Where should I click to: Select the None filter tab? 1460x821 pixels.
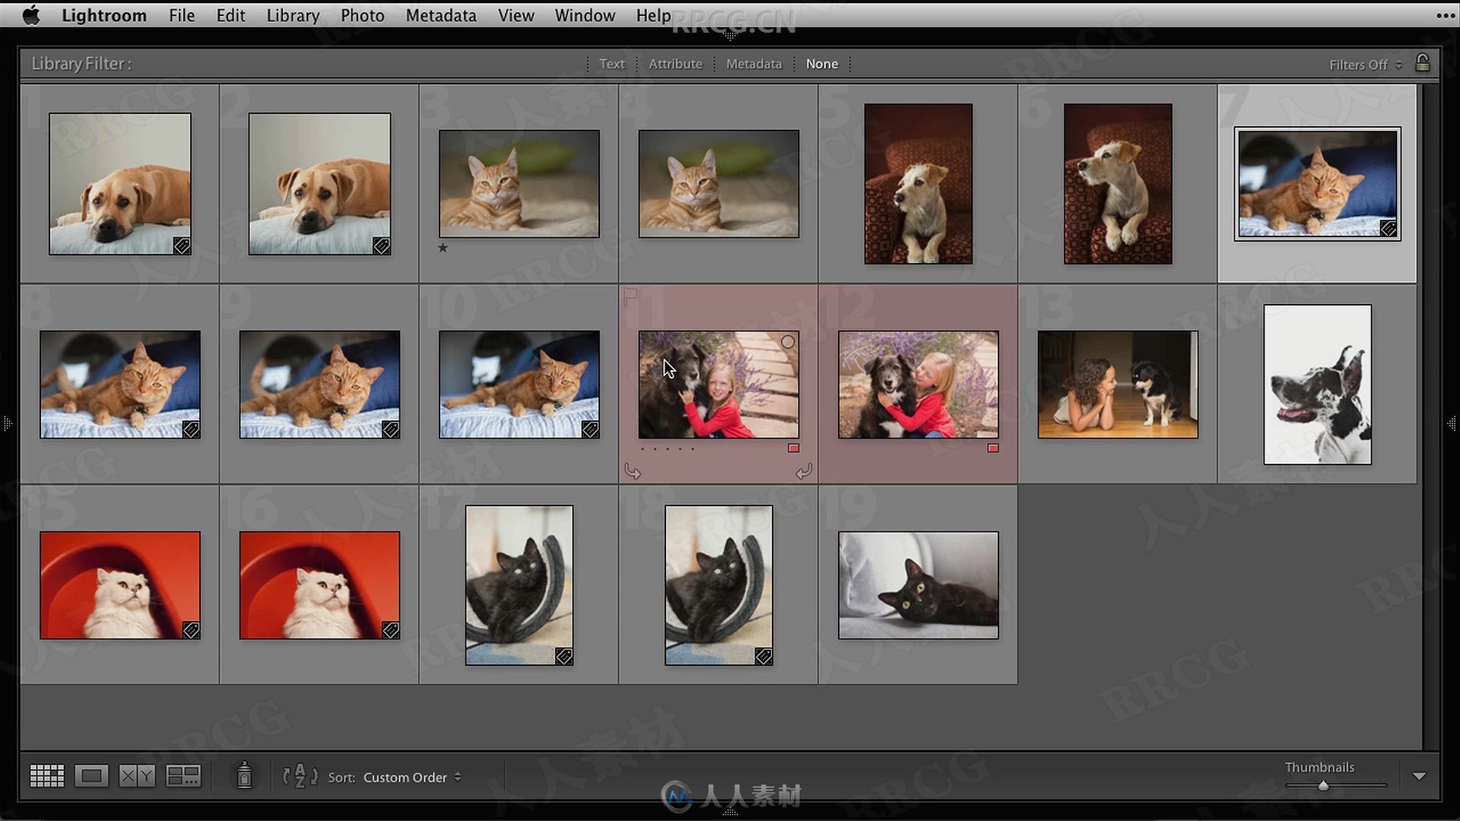pyautogui.click(x=822, y=64)
